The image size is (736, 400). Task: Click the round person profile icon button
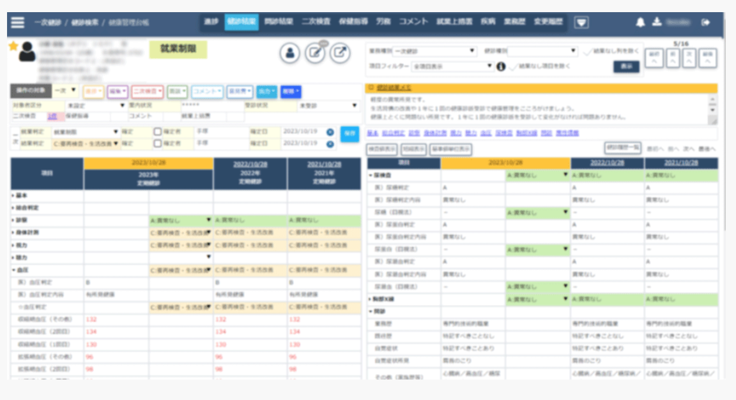pos(289,54)
